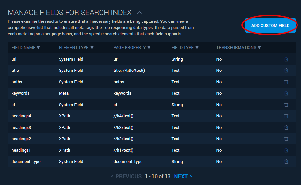Delete the document_type field

[x=286, y=162]
